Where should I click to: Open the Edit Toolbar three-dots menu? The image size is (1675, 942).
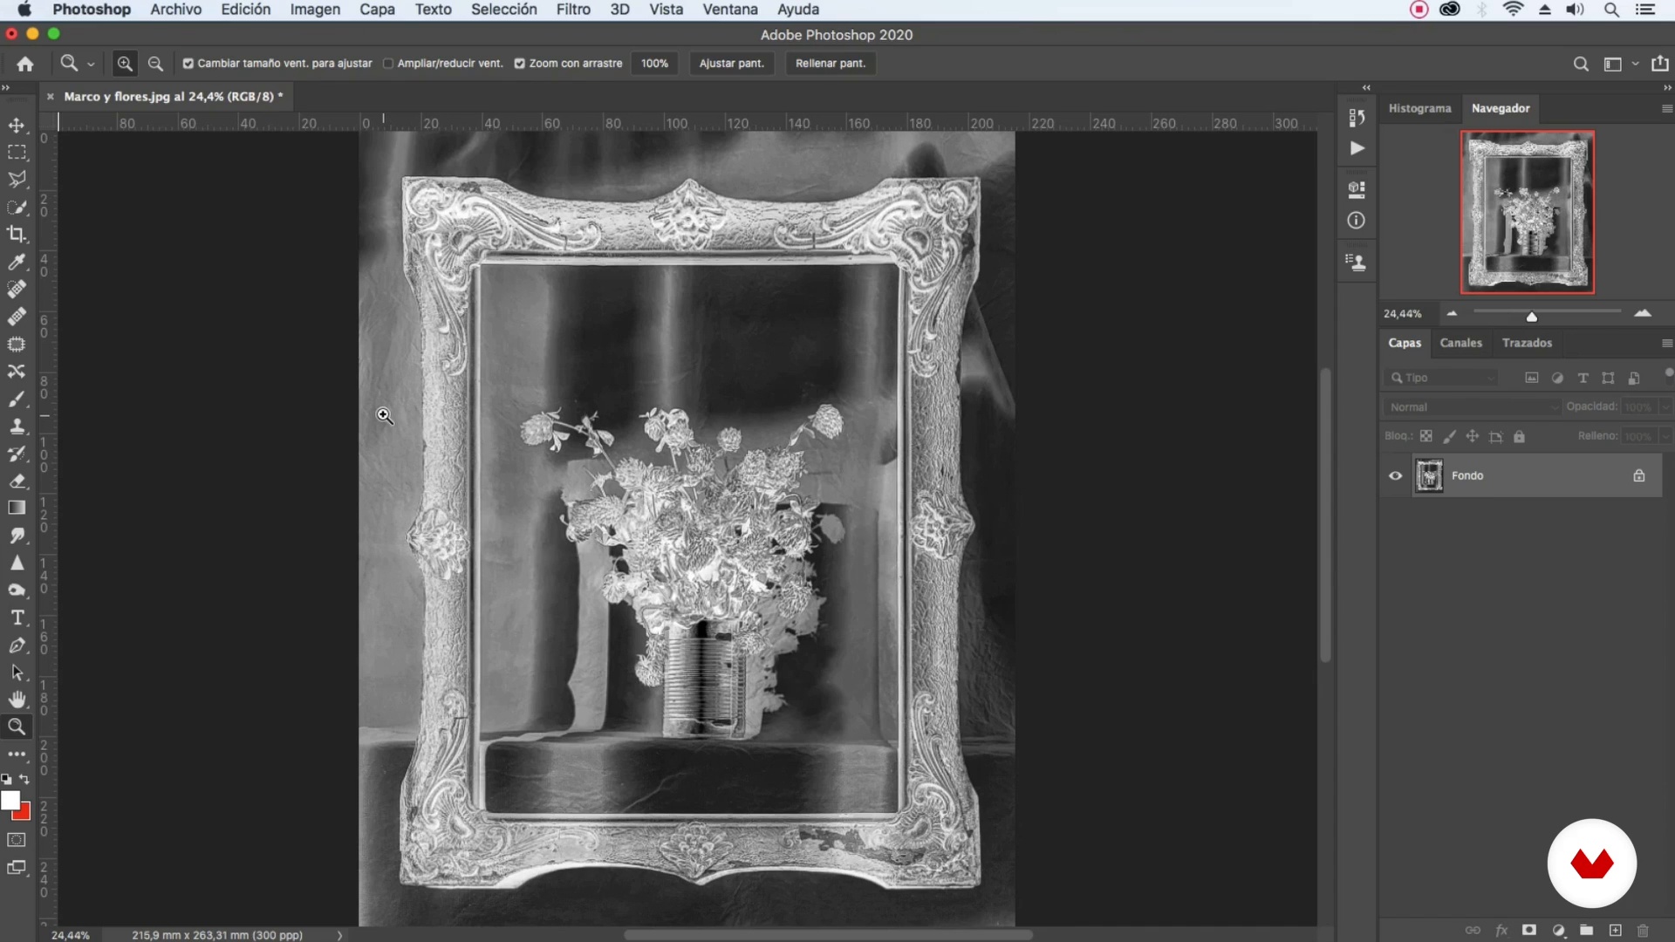(17, 754)
